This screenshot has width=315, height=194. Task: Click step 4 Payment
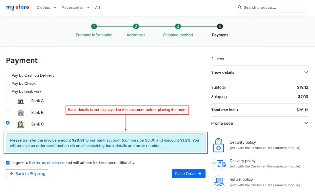220,30
